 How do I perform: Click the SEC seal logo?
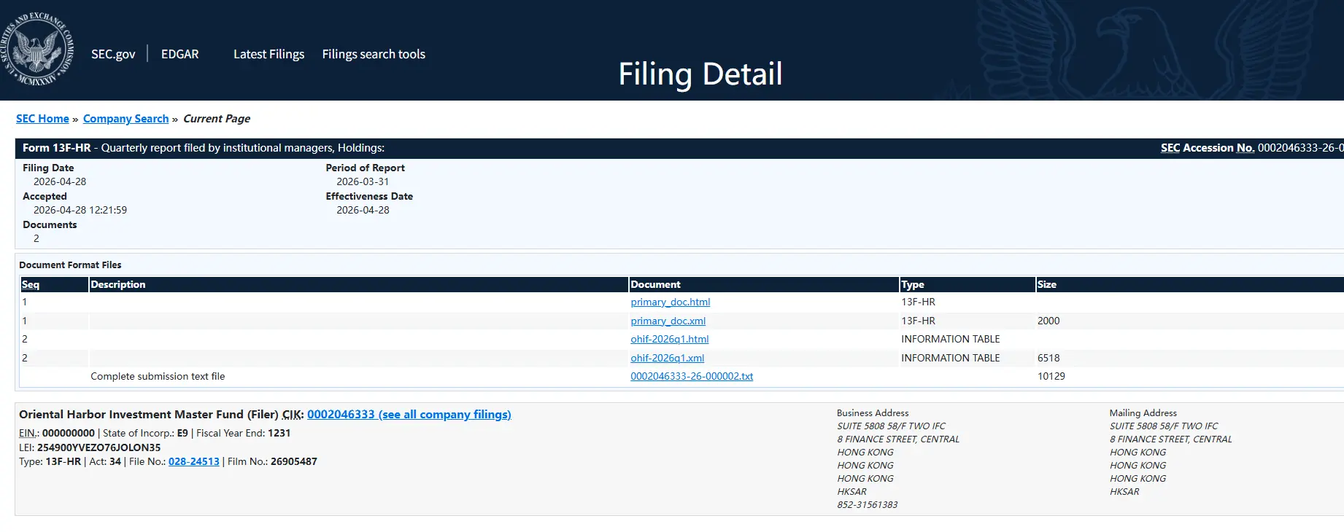tap(38, 50)
